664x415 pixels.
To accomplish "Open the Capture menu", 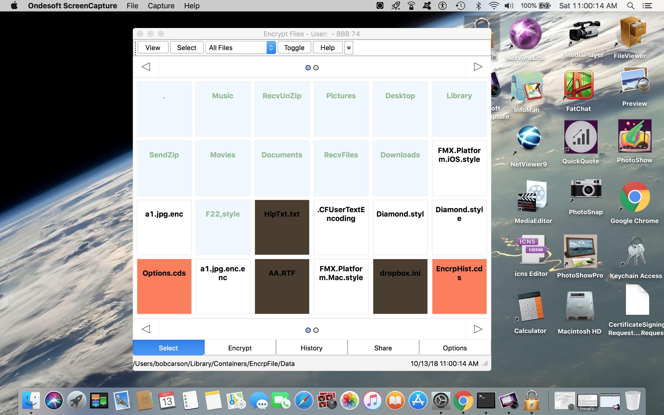I will [x=161, y=6].
